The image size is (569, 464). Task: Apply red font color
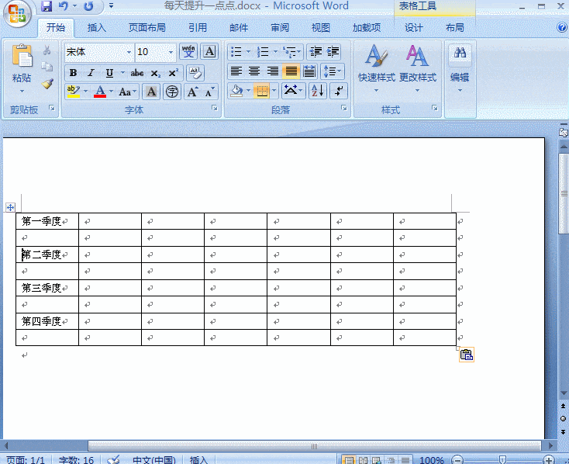tap(100, 92)
